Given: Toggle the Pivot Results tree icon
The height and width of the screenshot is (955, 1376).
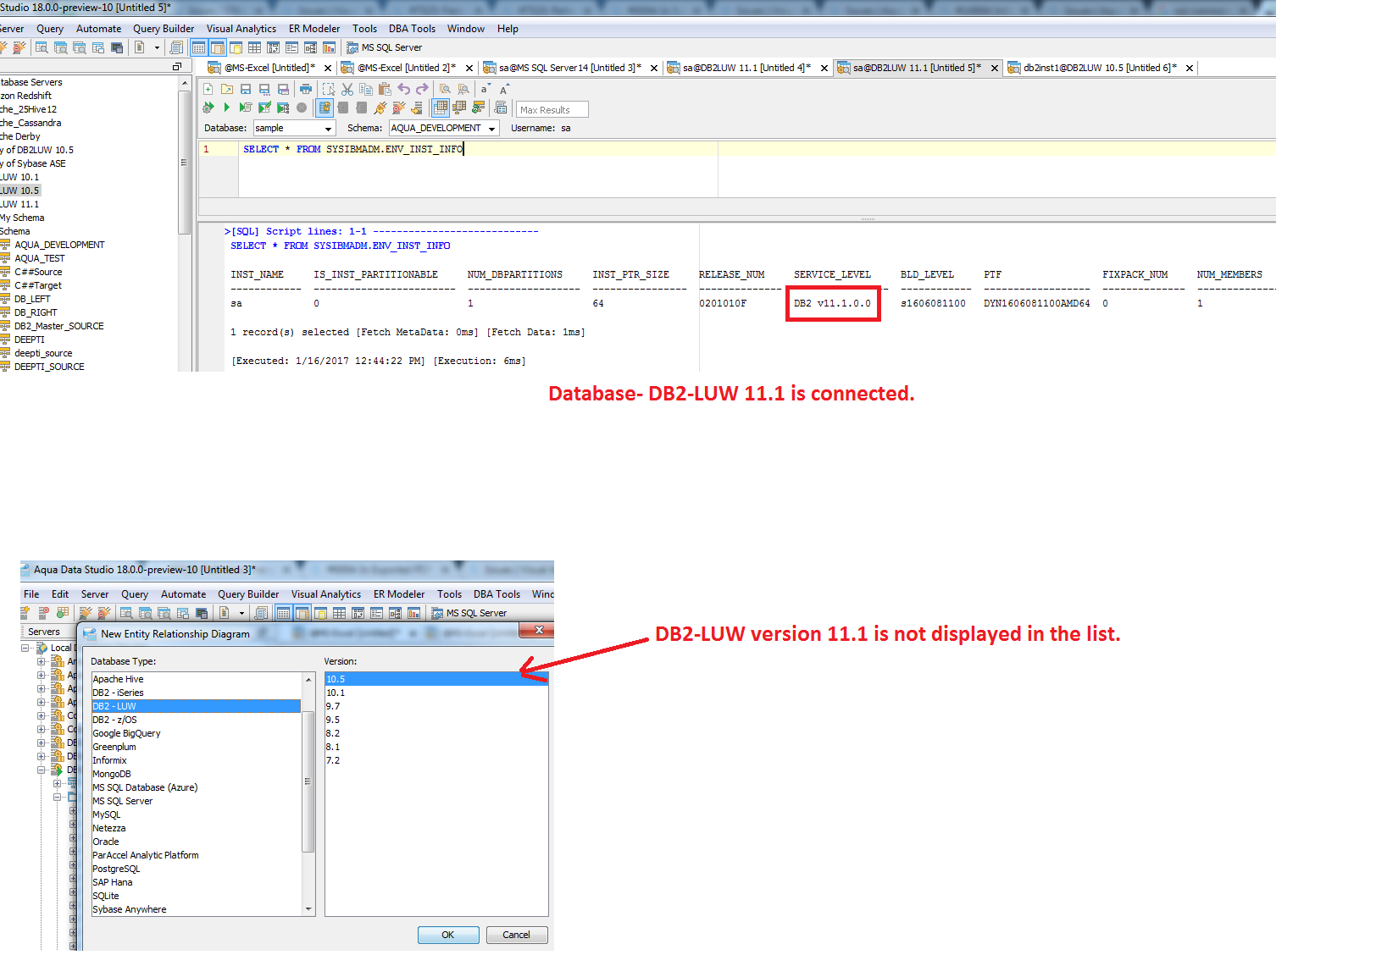Looking at the screenshot, I should click(459, 108).
